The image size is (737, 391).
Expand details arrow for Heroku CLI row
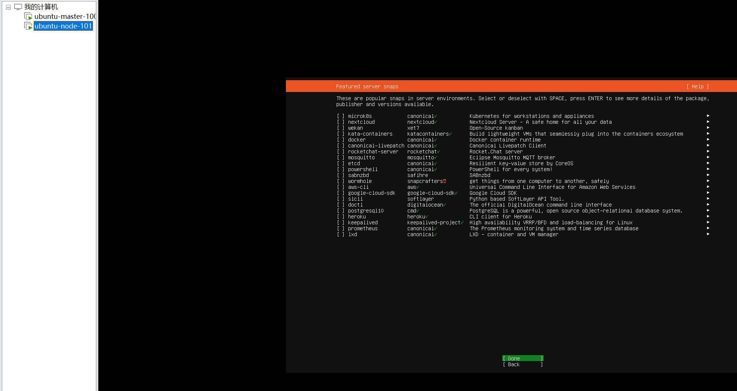[x=708, y=216]
